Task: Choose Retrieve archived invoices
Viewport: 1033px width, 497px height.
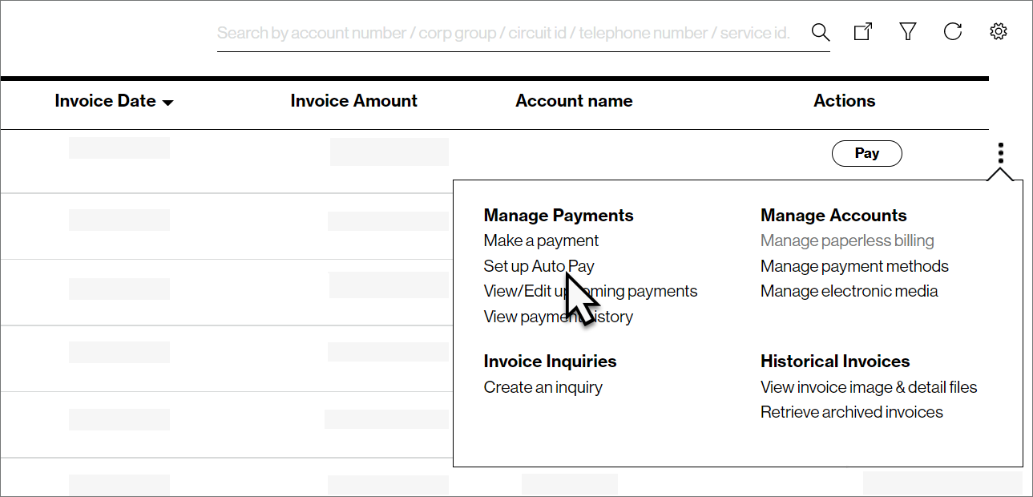Action: tap(851, 412)
